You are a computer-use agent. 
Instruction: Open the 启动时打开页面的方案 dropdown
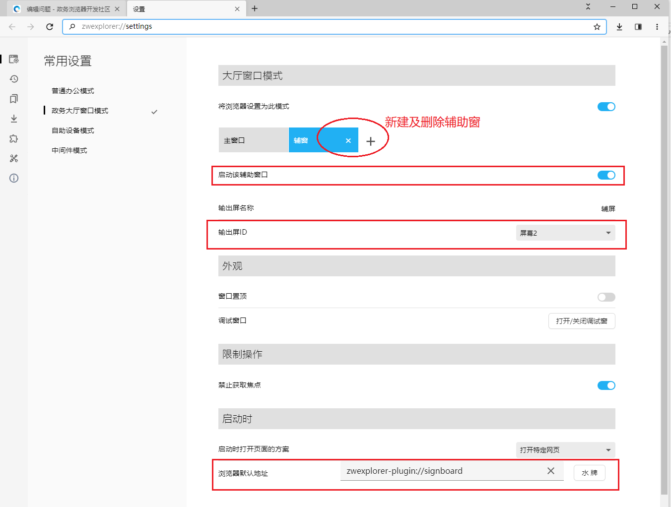566,450
